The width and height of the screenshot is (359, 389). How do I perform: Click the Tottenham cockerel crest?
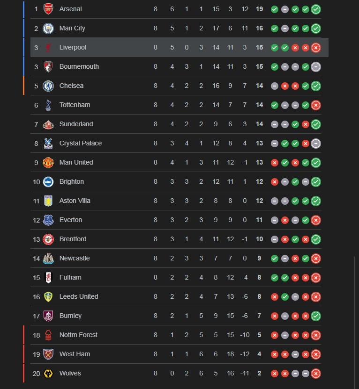[x=48, y=105]
